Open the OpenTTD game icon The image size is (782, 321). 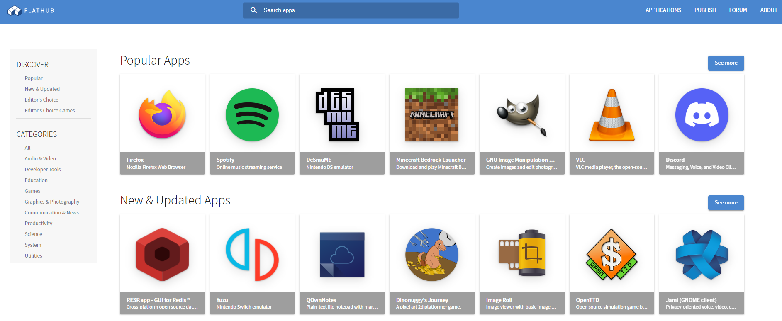click(612, 255)
